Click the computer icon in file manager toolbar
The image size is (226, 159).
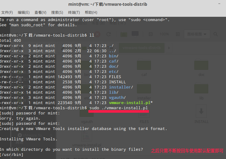[x=135, y=34]
